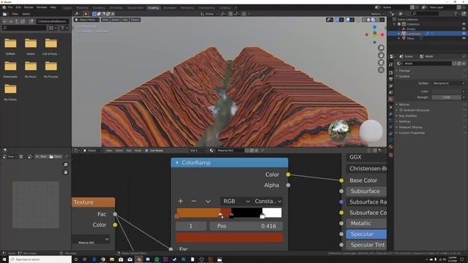This screenshot has height=263, width=468.
Task: Toggle visibility eye of Collection in outliner
Action: pyautogui.click(x=464, y=24)
